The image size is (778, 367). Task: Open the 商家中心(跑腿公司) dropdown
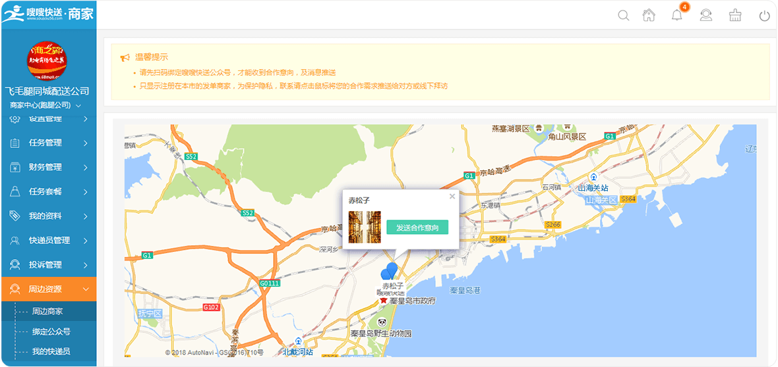tap(45, 105)
